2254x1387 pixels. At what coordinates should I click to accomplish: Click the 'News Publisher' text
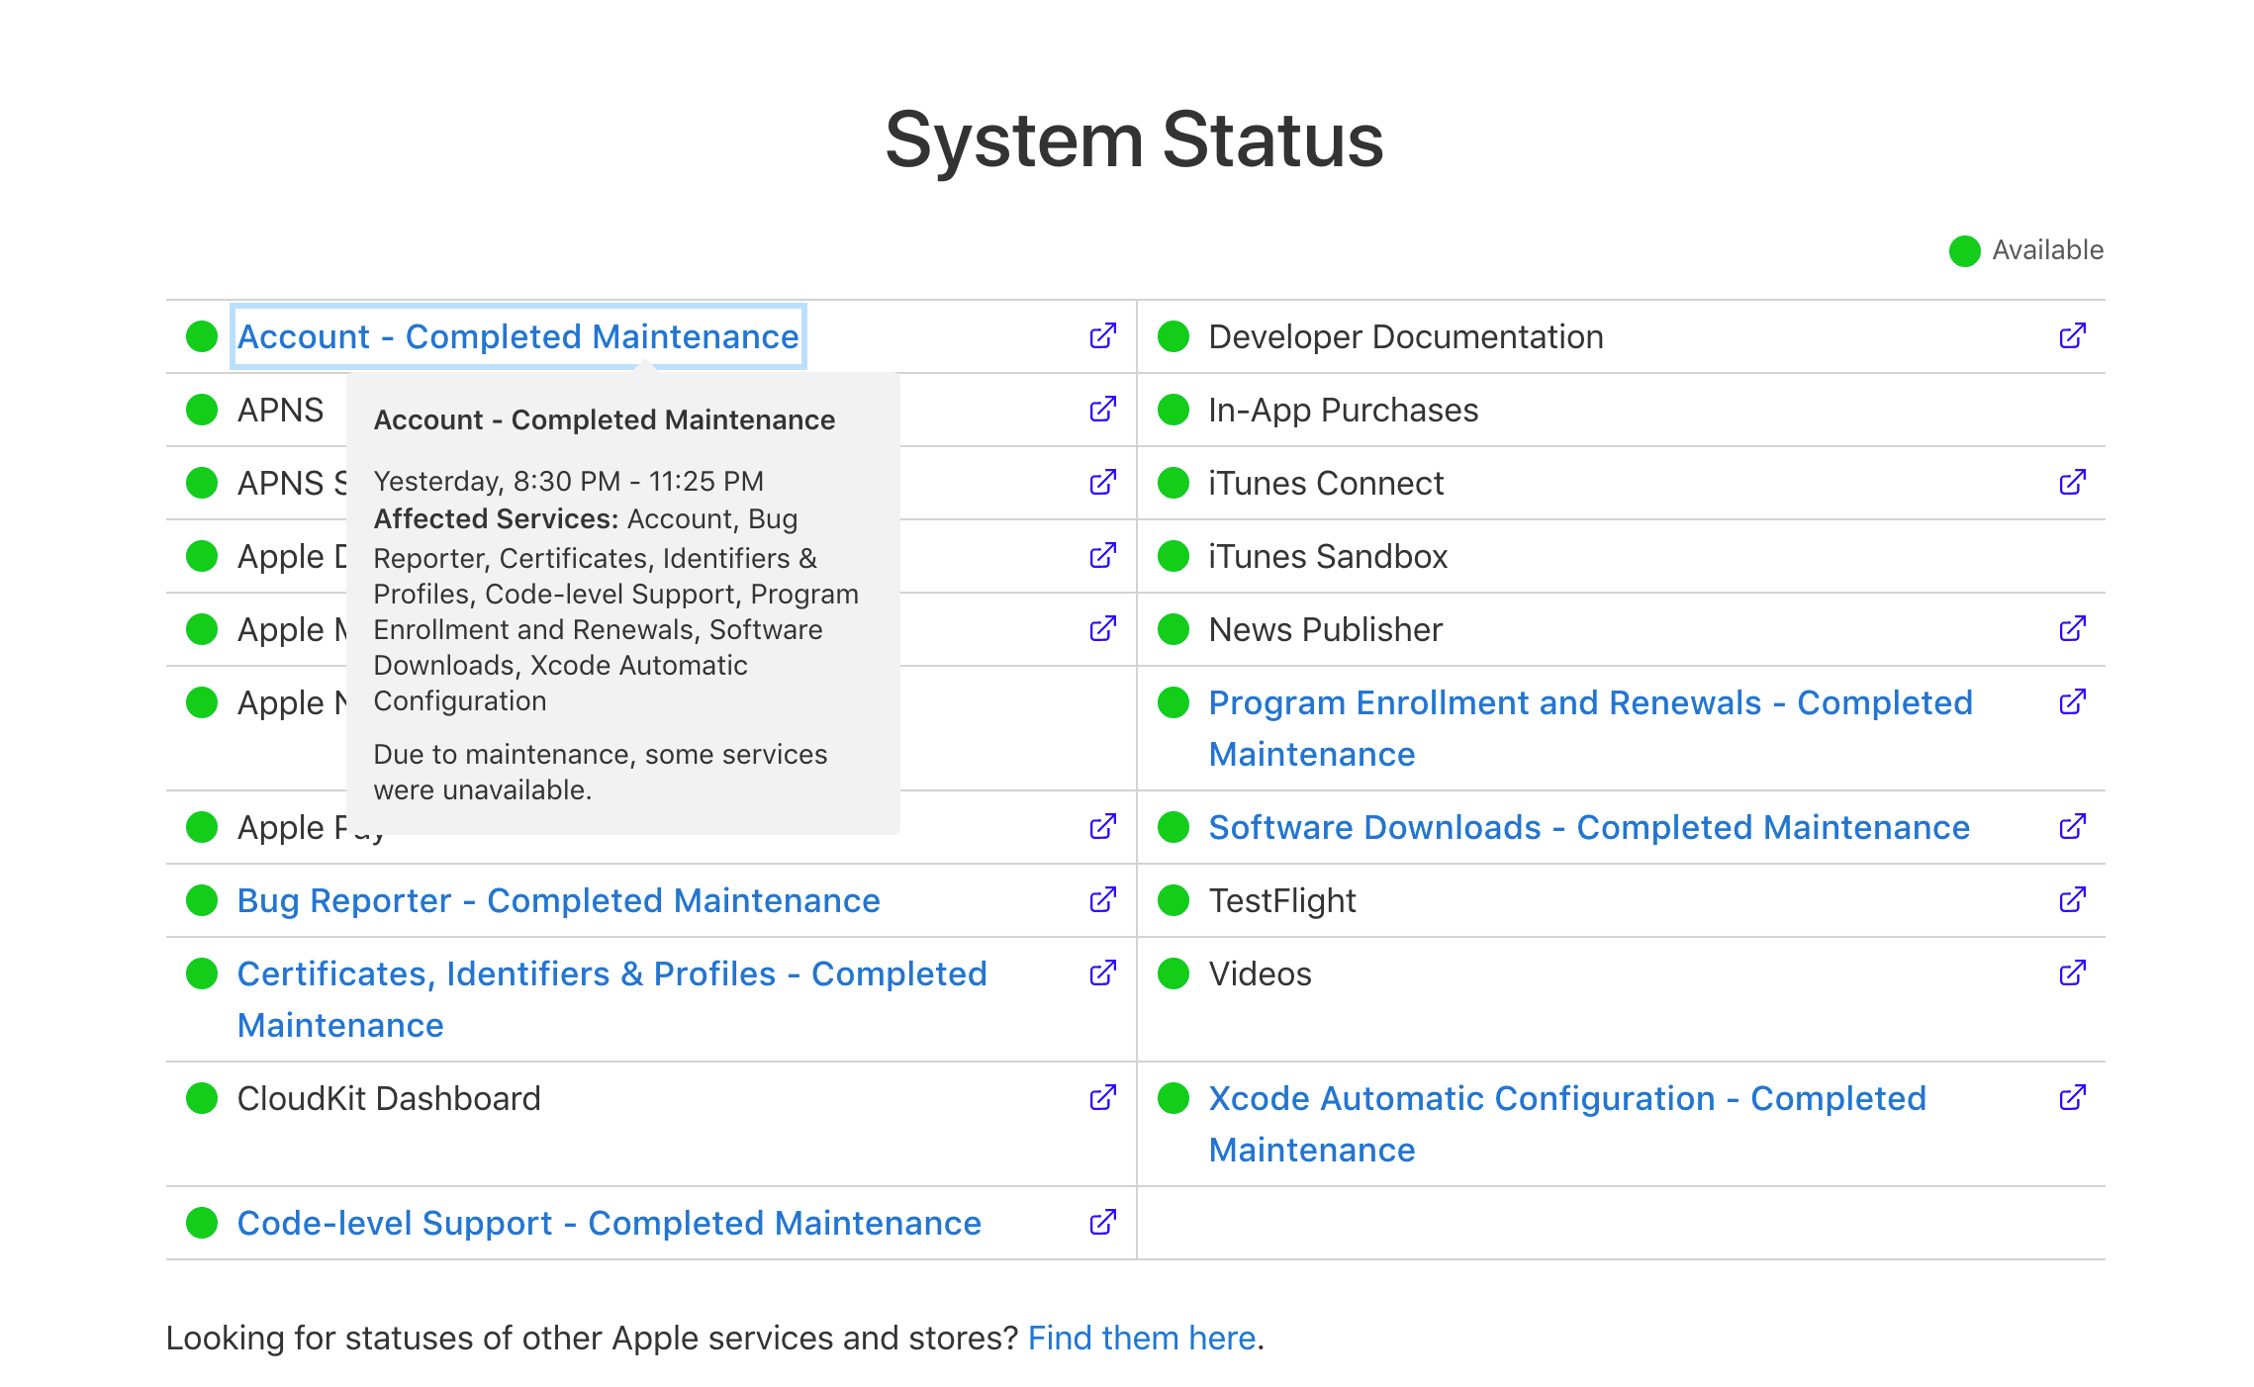1325,629
